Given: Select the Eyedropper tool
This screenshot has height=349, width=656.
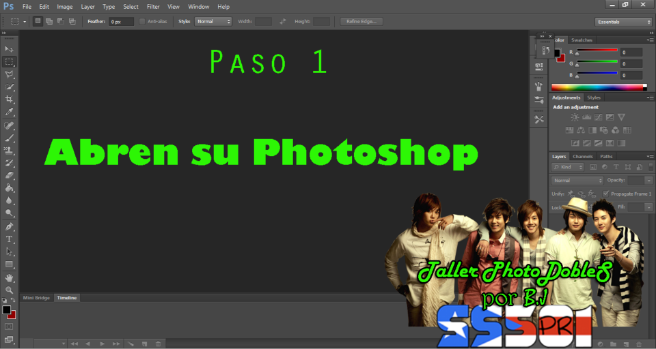Looking at the screenshot, I should pyautogui.click(x=9, y=112).
